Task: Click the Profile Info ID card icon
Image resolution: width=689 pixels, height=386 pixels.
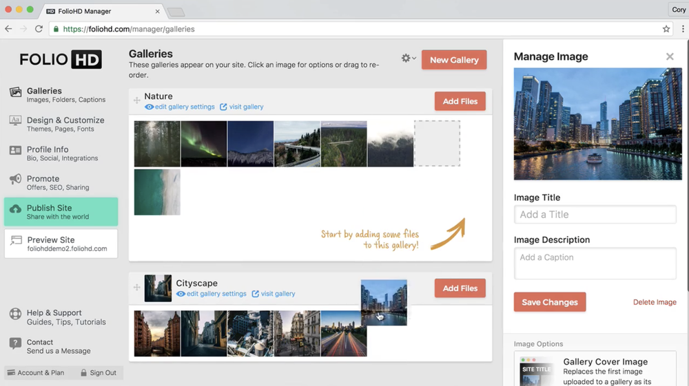Action: click(x=15, y=151)
